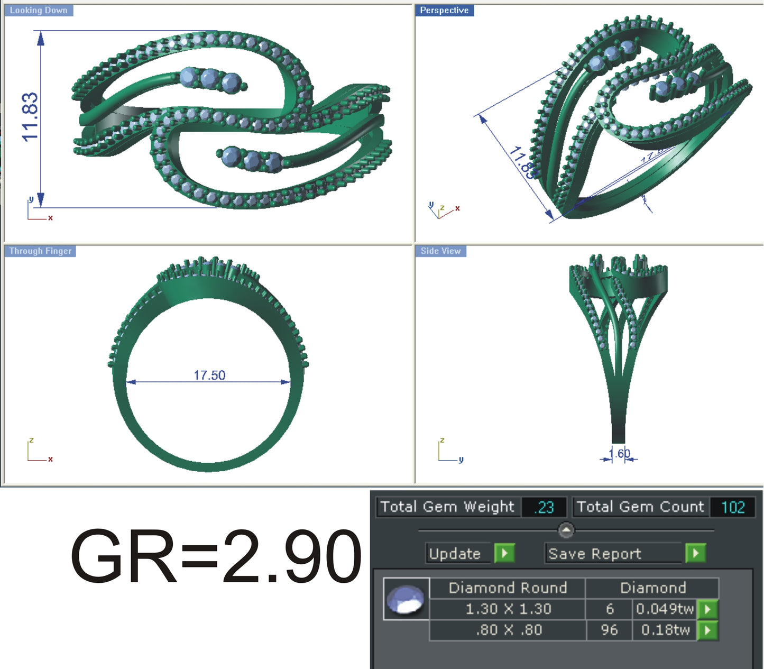
Task: Activate the Through Finger viewport via its title
Action: (39, 251)
